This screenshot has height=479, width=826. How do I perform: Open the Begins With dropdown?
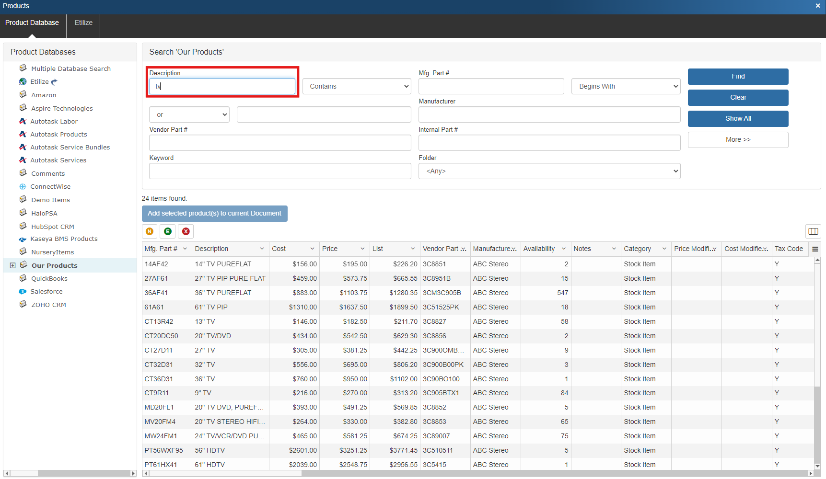click(626, 86)
